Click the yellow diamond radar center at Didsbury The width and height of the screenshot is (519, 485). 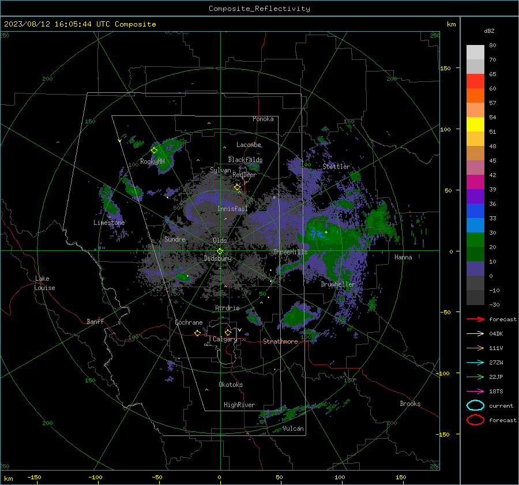pos(220,251)
